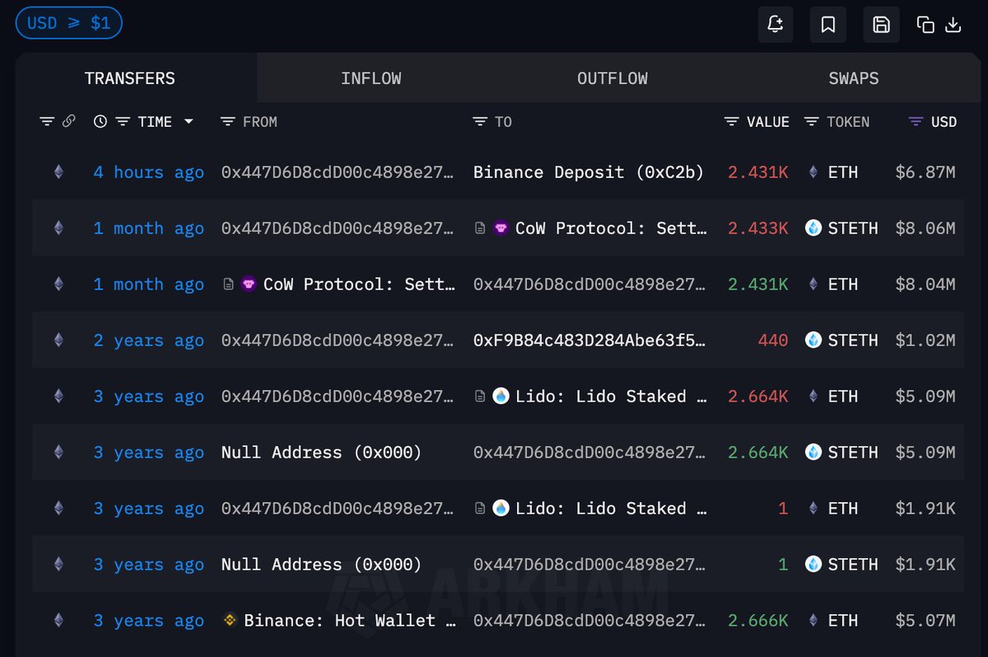Click the copy icon in toolbar
The height and width of the screenshot is (657, 988).
point(925,25)
